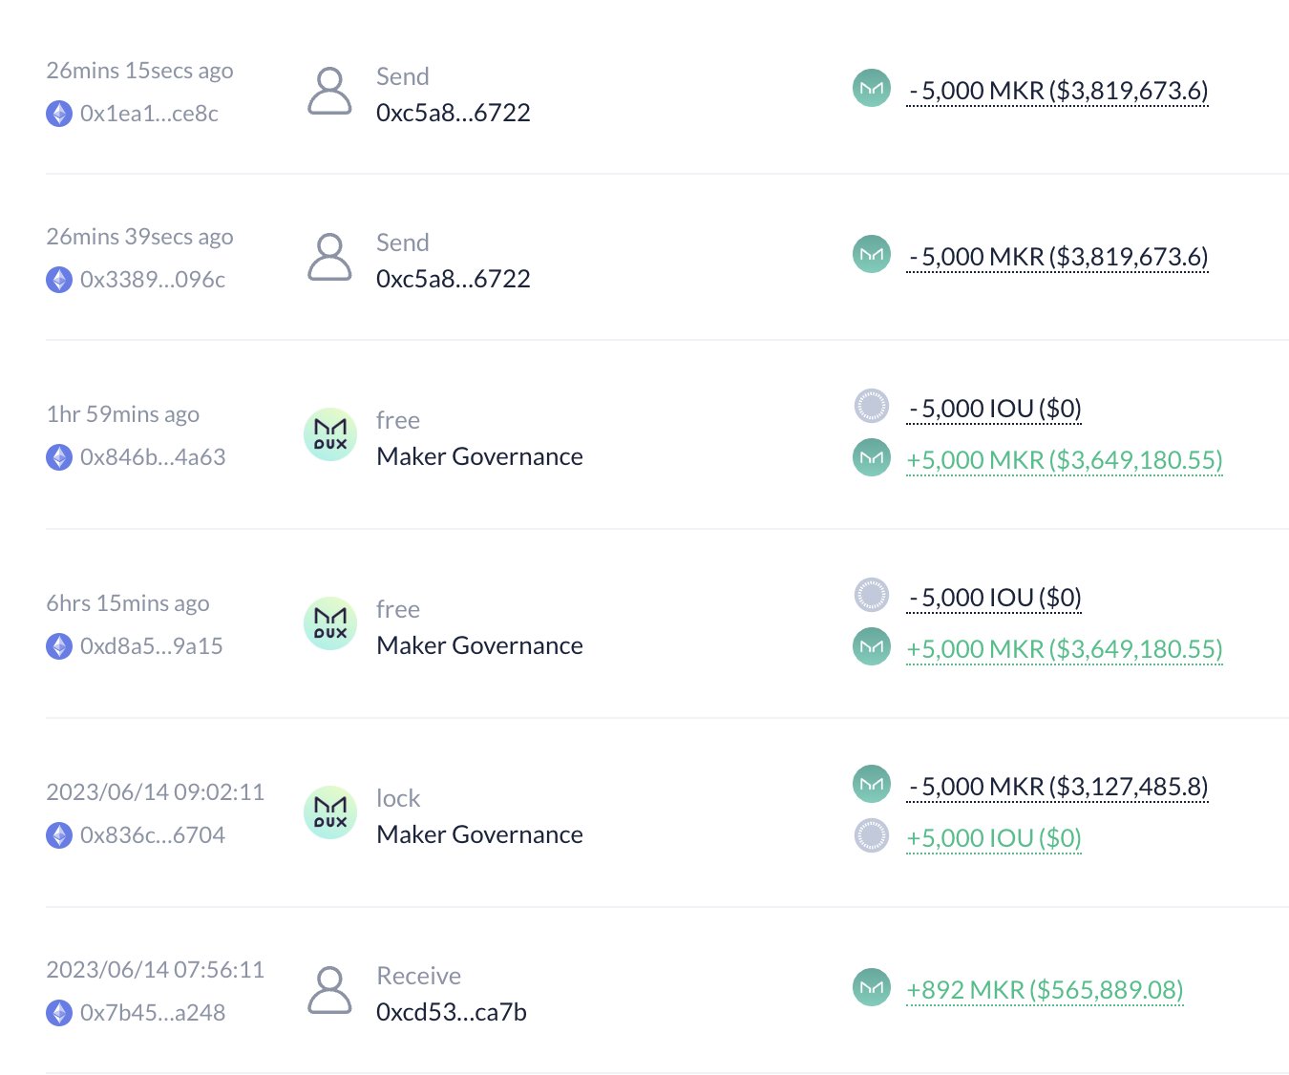This screenshot has height=1075, width=1289.
Task: Click Maker DUX icon in 1hr 59mins row
Action: click(x=329, y=434)
